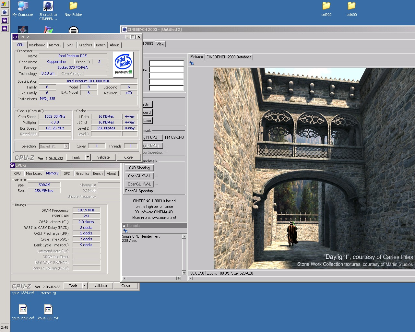This screenshot has height=332, width=415.
Task: Click Validate in CPU-Z memory window
Action: [101, 286]
